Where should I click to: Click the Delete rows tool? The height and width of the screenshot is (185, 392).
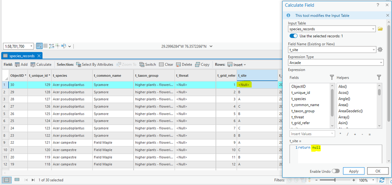[184, 64]
